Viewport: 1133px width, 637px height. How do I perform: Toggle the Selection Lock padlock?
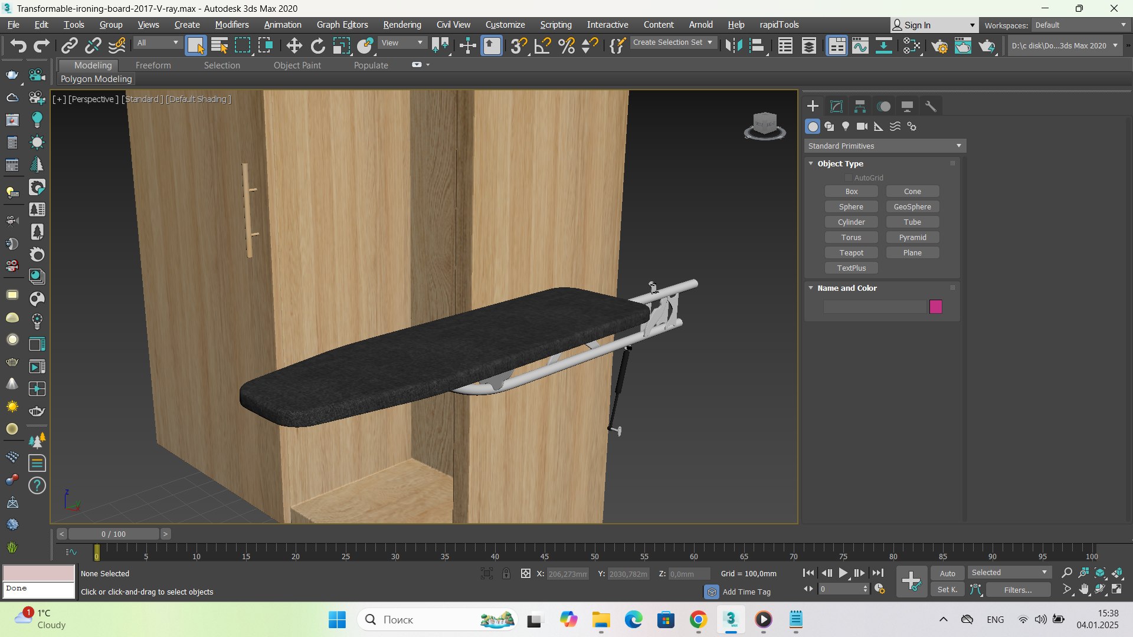(506, 573)
